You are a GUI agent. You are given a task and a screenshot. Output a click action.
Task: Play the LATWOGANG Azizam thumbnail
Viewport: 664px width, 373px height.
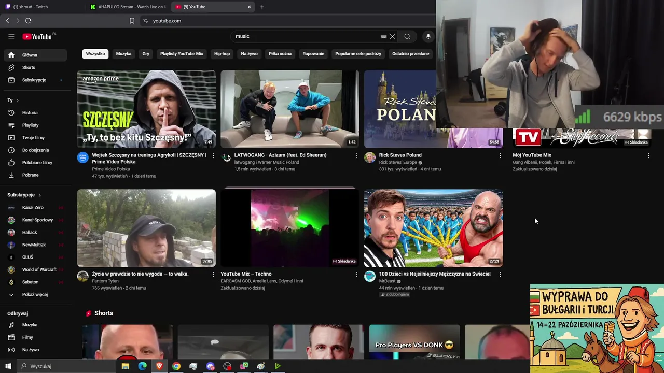point(290,109)
